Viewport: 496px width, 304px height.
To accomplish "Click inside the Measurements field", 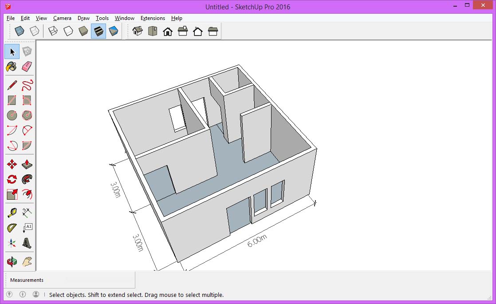I will pyautogui.click(x=89, y=280).
